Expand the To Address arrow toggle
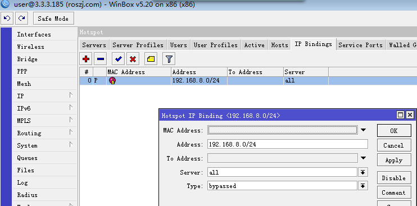The image size is (417, 206). pyautogui.click(x=363, y=158)
